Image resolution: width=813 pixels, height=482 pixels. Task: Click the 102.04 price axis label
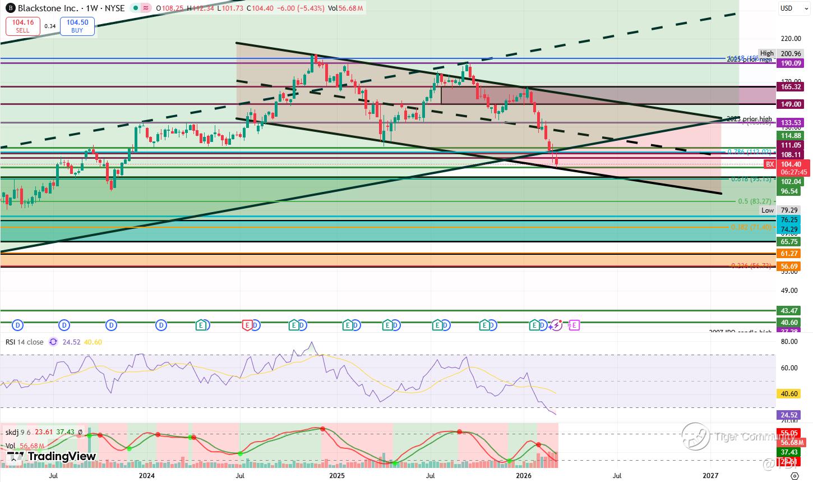(x=790, y=181)
